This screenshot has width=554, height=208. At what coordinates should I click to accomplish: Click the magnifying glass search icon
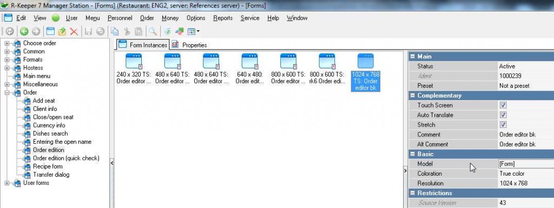tap(153, 31)
